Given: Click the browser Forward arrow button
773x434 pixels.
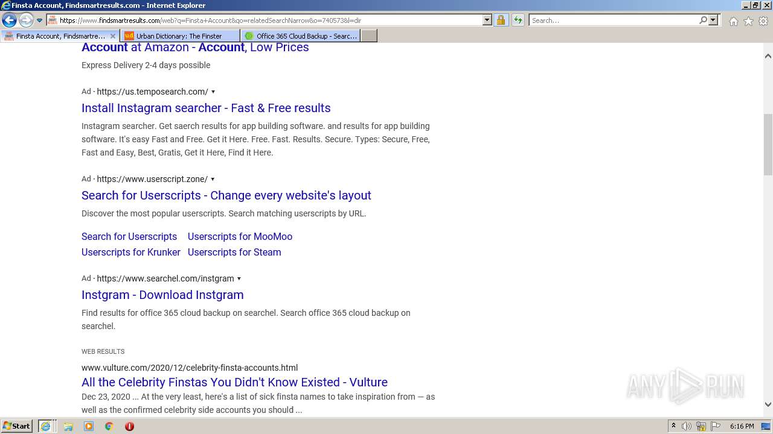Looking at the screenshot, I should (x=25, y=20).
